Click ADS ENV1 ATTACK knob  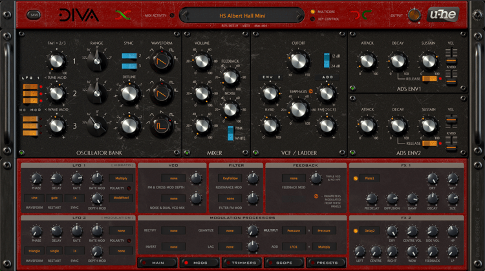coord(367,61)
